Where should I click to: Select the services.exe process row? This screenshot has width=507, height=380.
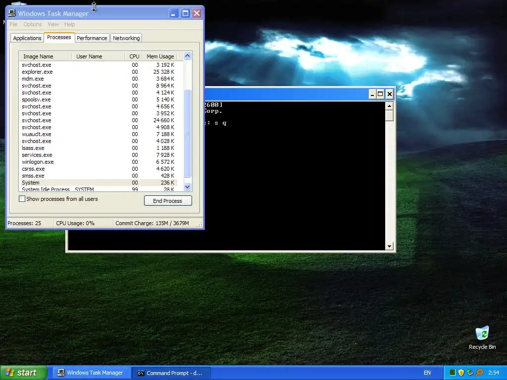(98, 155)
